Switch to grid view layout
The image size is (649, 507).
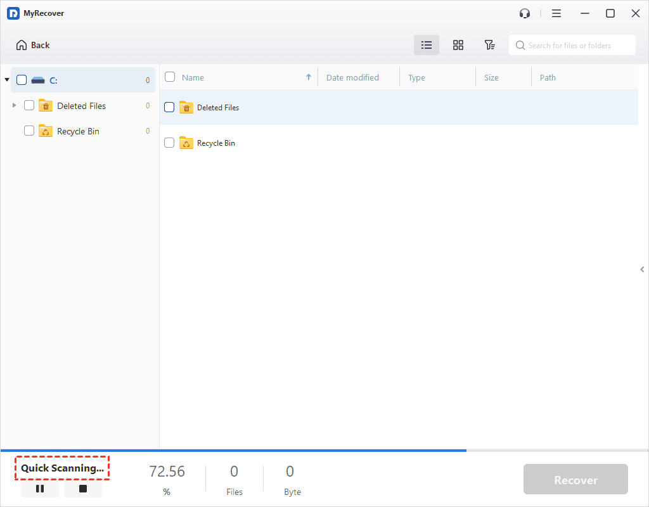click(x=458, y=44)
